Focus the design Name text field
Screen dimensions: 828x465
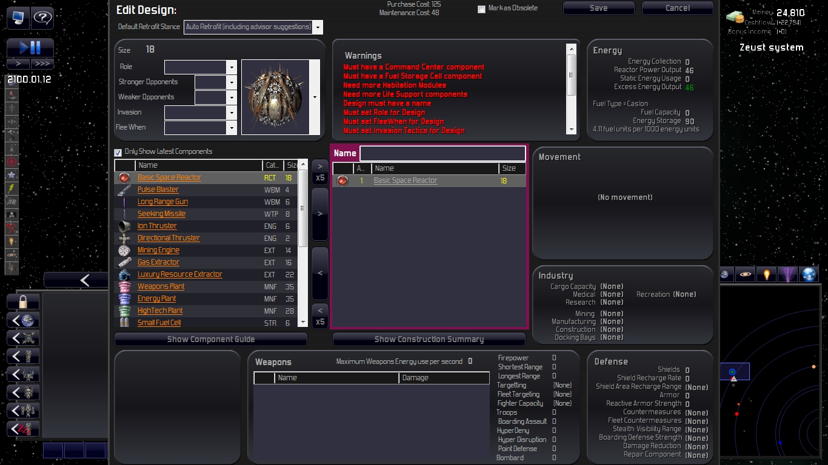point(442,153)
